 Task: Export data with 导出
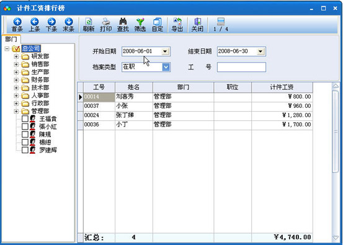[x=177, y=25]
